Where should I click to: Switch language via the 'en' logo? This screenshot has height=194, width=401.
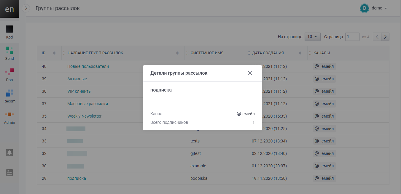(x=9, y=9)
